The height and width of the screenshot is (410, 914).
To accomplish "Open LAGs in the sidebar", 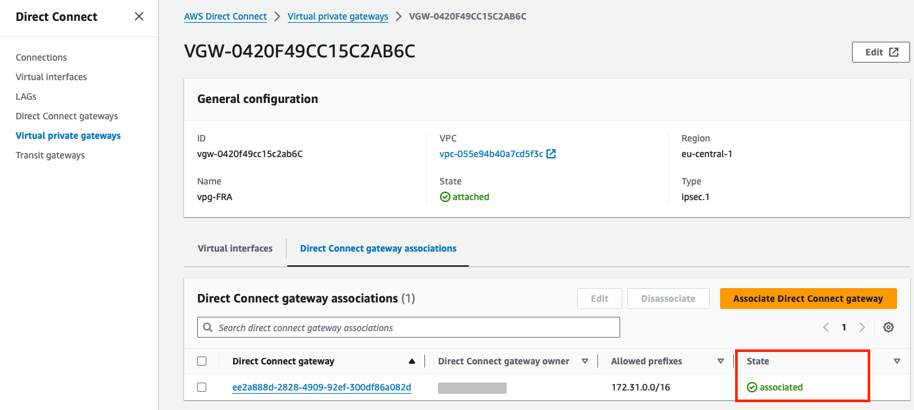I will (26, 96).
